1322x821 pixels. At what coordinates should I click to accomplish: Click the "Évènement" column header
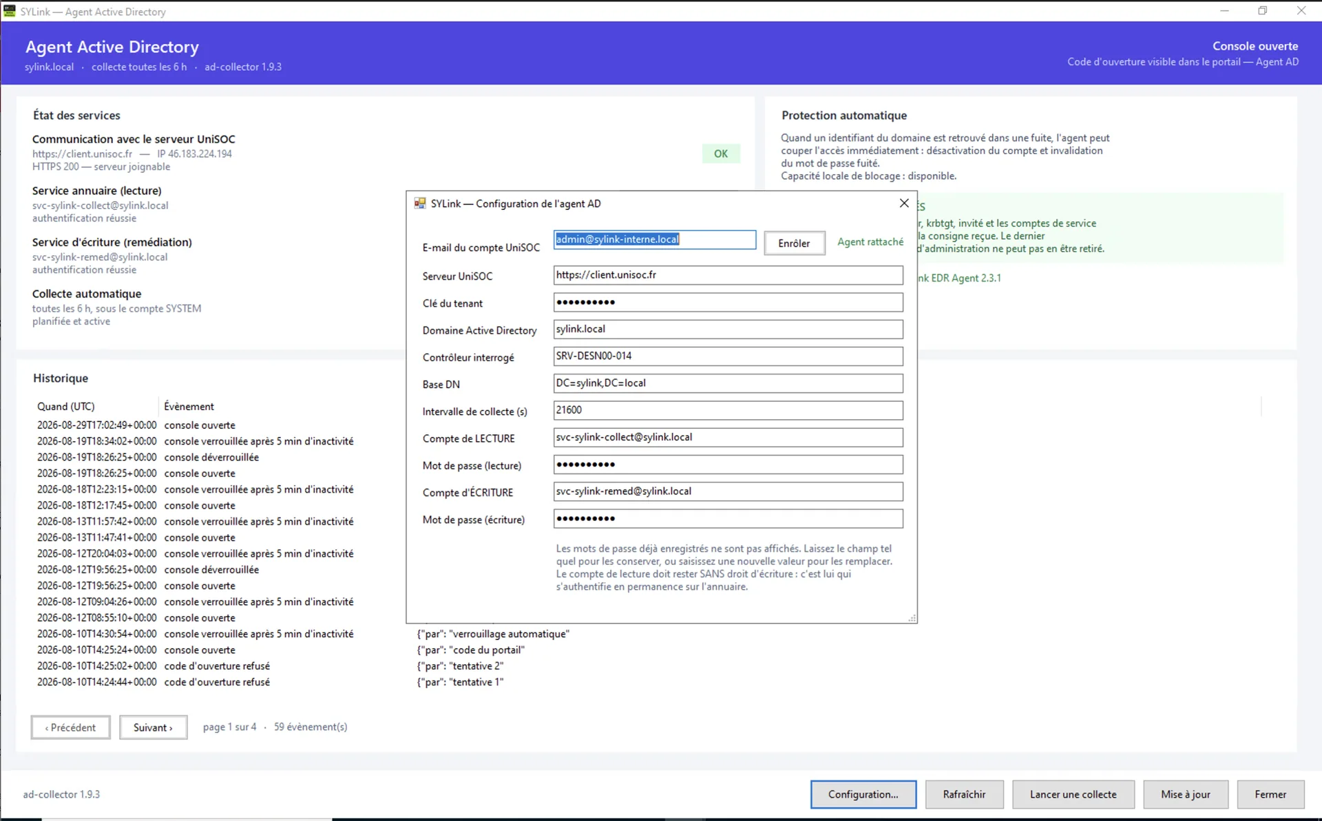(x=189, y=406)
